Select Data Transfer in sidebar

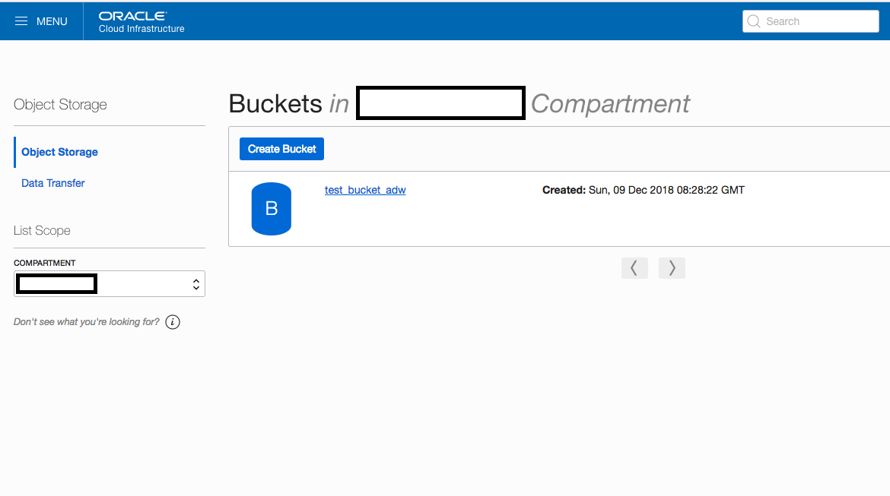pyautogui.click(x=52, y=183)
